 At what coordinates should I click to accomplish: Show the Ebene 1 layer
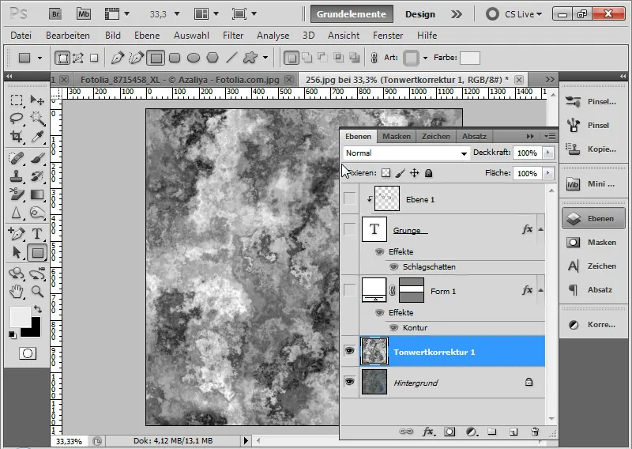pyautogui.click(x=349, y=198)
